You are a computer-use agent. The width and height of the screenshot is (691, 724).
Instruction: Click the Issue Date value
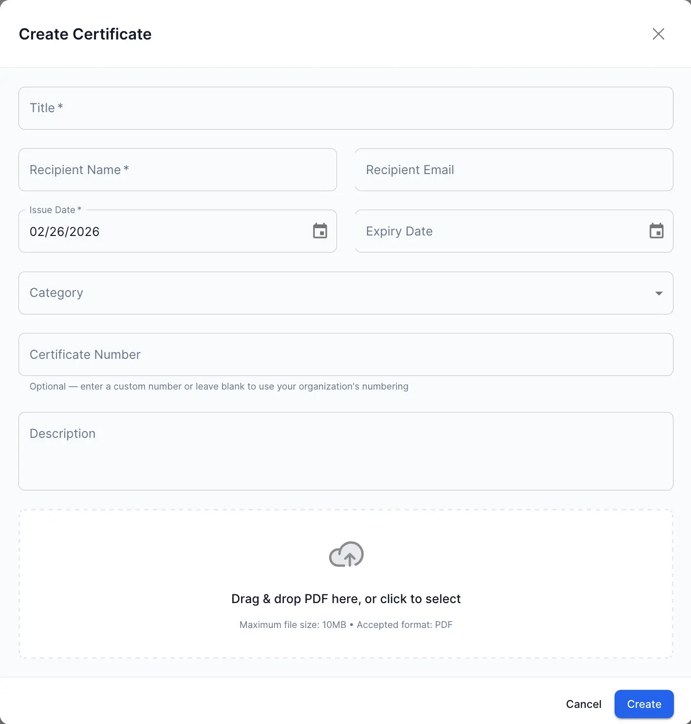pos(64,232)
